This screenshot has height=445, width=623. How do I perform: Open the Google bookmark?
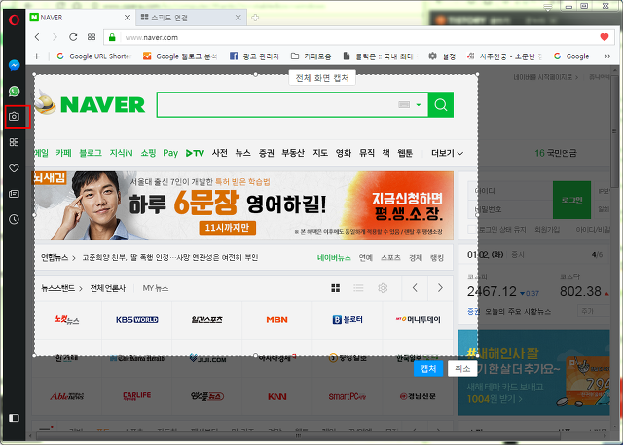571,56
